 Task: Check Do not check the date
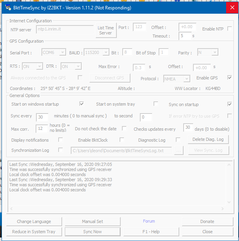124,128
